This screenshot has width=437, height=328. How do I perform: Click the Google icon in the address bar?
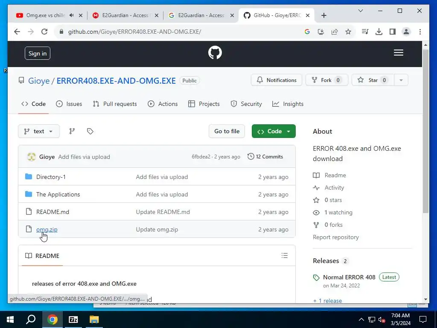click(x=307, y=32)
